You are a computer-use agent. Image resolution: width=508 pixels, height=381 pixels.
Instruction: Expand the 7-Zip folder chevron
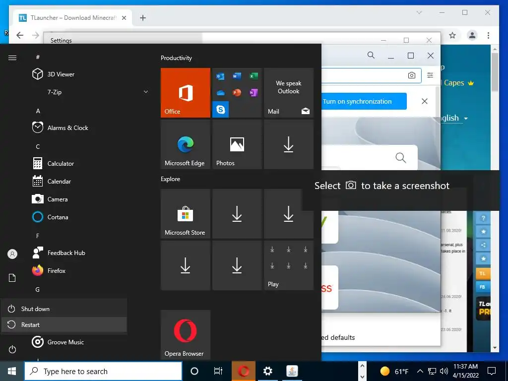[146, 92]
